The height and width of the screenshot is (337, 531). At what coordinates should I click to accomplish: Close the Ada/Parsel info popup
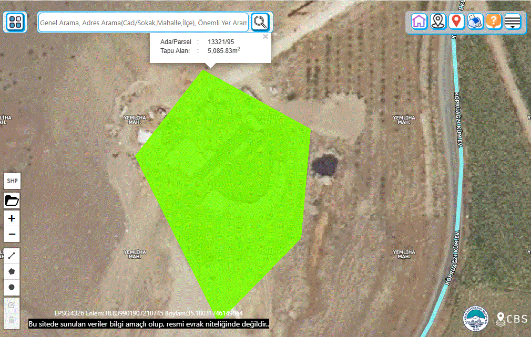pyautogui.click(x=265, y=37)
